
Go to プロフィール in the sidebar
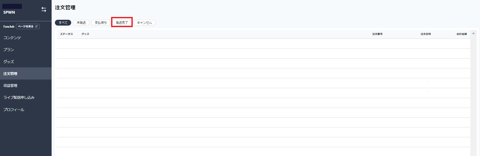[x=14, y=110]
